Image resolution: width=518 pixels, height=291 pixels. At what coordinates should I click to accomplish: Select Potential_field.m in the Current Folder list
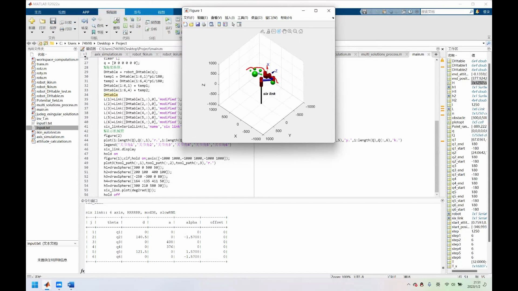pos(50,100)
